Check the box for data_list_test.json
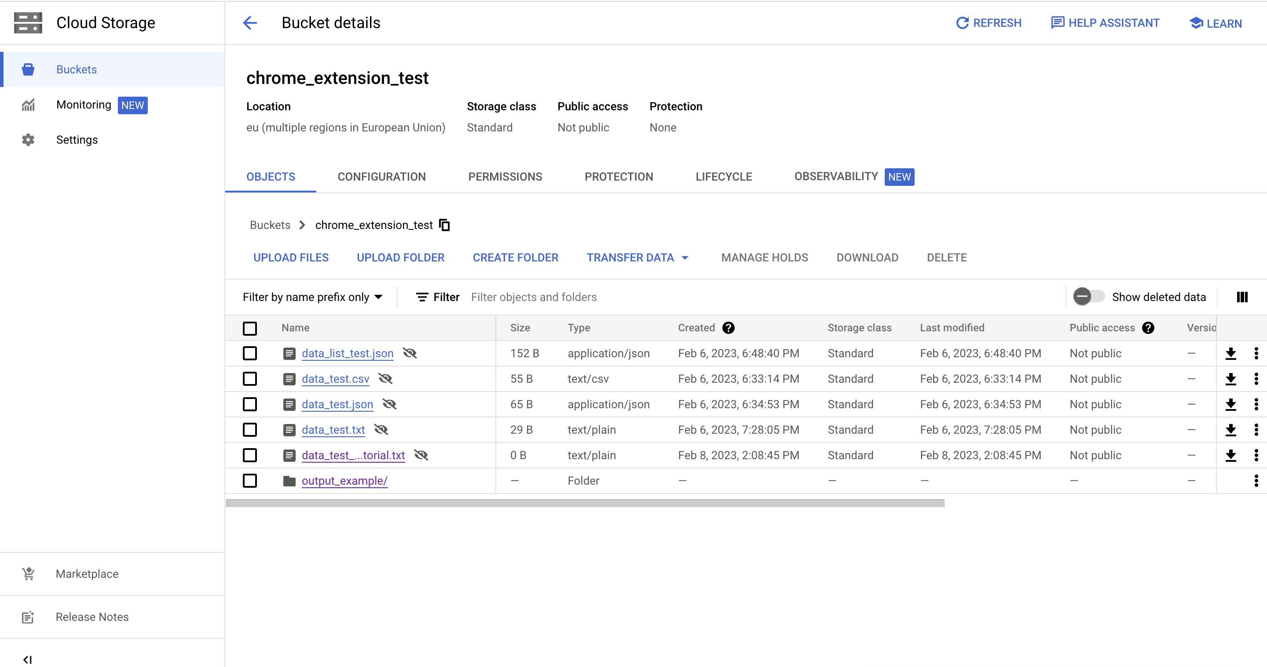This screenshot has height=667, width=1267. point(250,354)
